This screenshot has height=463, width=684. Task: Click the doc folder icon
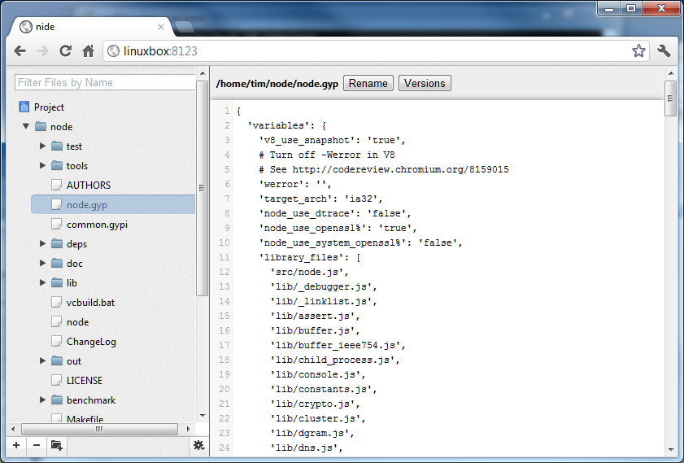(x=57, y=264)
